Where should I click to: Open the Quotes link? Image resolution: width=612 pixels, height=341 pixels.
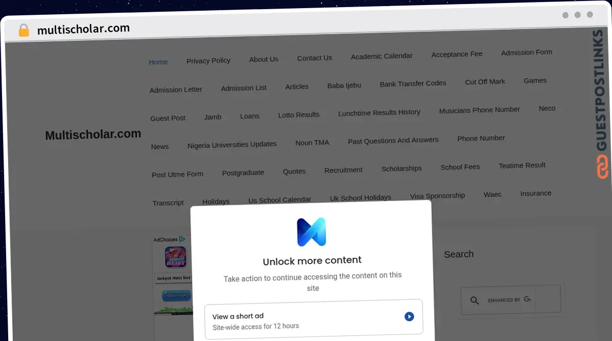click(x=294, y=172)
